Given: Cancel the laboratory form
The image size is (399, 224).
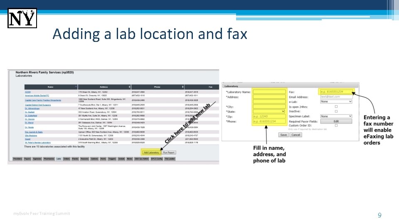Looking at the screenshot, I should (296, 135).
